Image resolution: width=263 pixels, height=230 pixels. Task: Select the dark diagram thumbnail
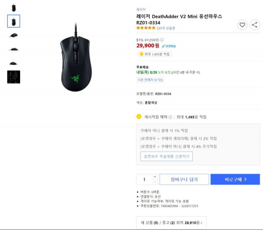point(14,77)
